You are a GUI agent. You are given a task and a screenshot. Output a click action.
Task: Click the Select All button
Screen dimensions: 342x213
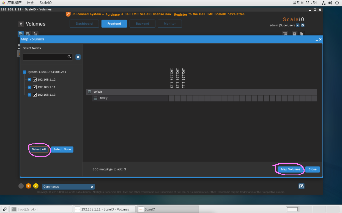[39, 150]
